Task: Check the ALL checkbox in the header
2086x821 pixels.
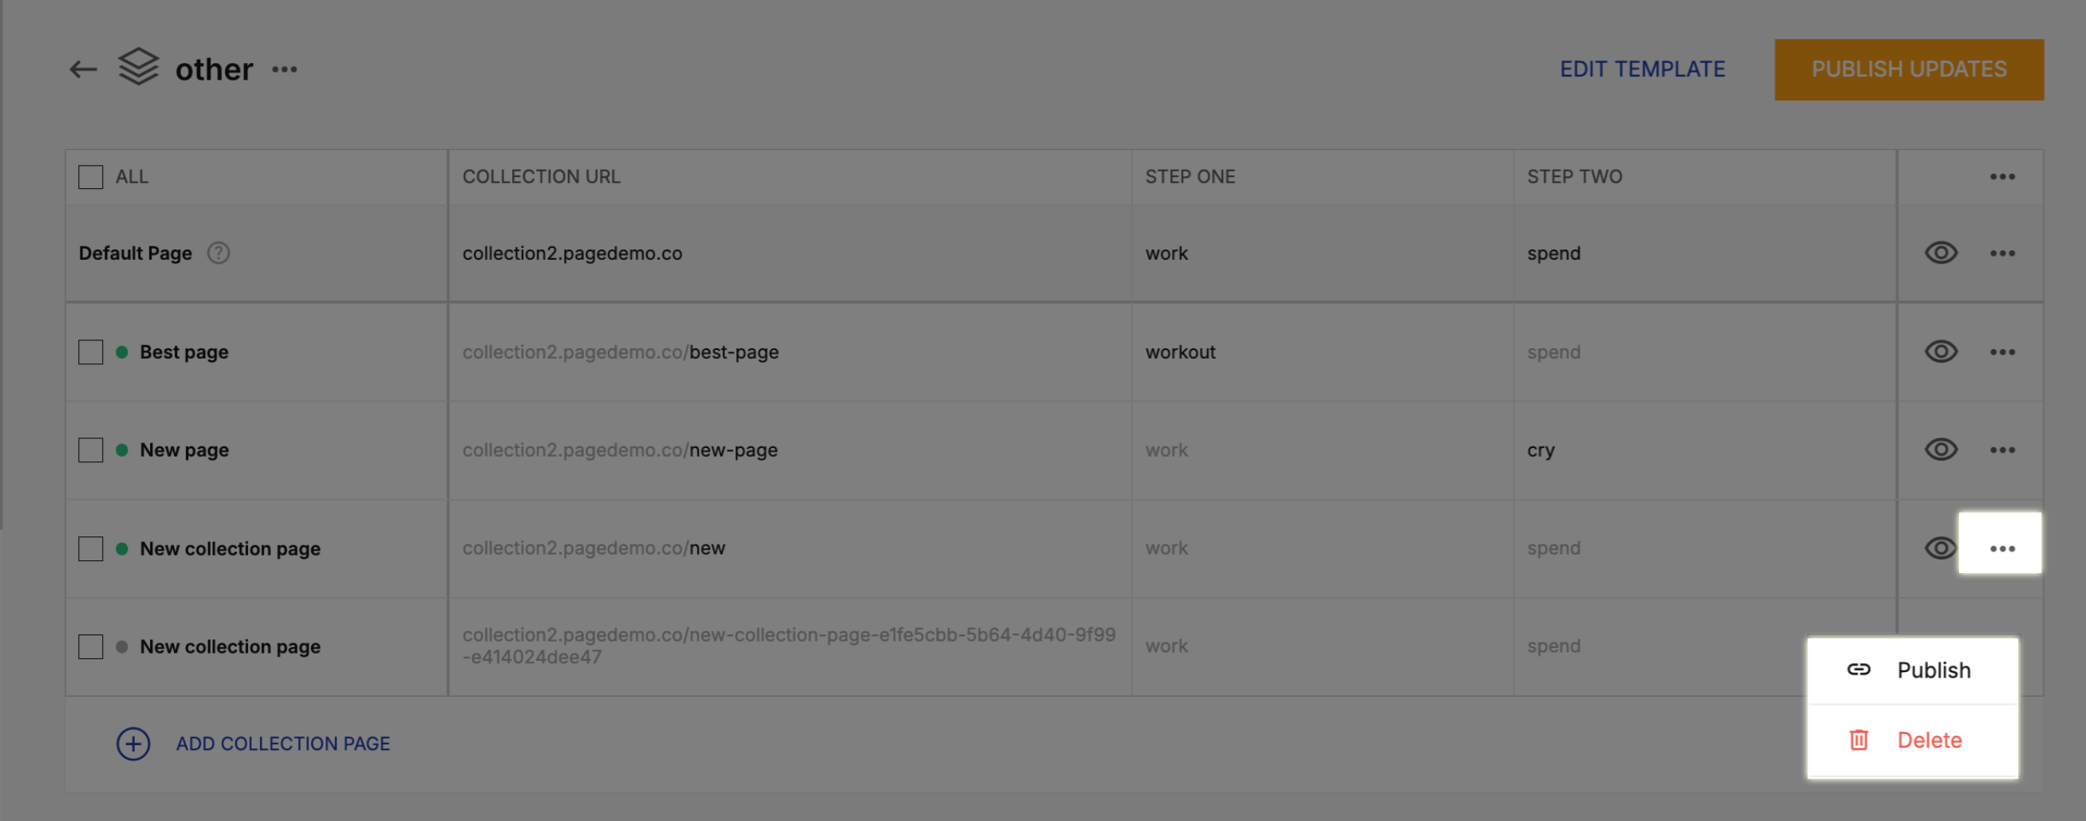Action: click(90, 176)
